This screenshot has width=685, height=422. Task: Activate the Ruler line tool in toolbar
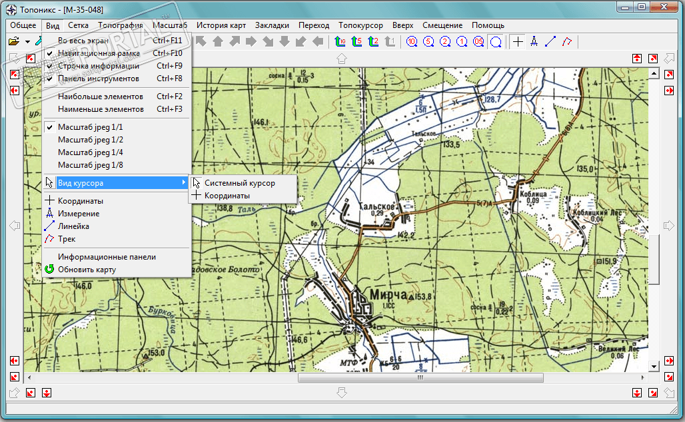click(550, 42)
